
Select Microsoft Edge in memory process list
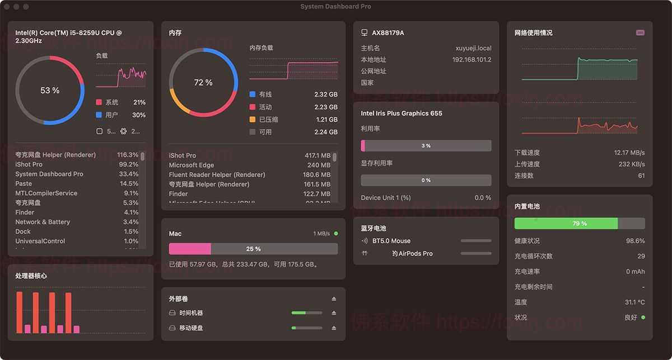(192, 165)
